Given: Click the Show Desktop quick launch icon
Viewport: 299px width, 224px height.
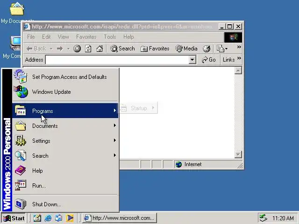Looking at the screenshot, I should click(37, 218).
